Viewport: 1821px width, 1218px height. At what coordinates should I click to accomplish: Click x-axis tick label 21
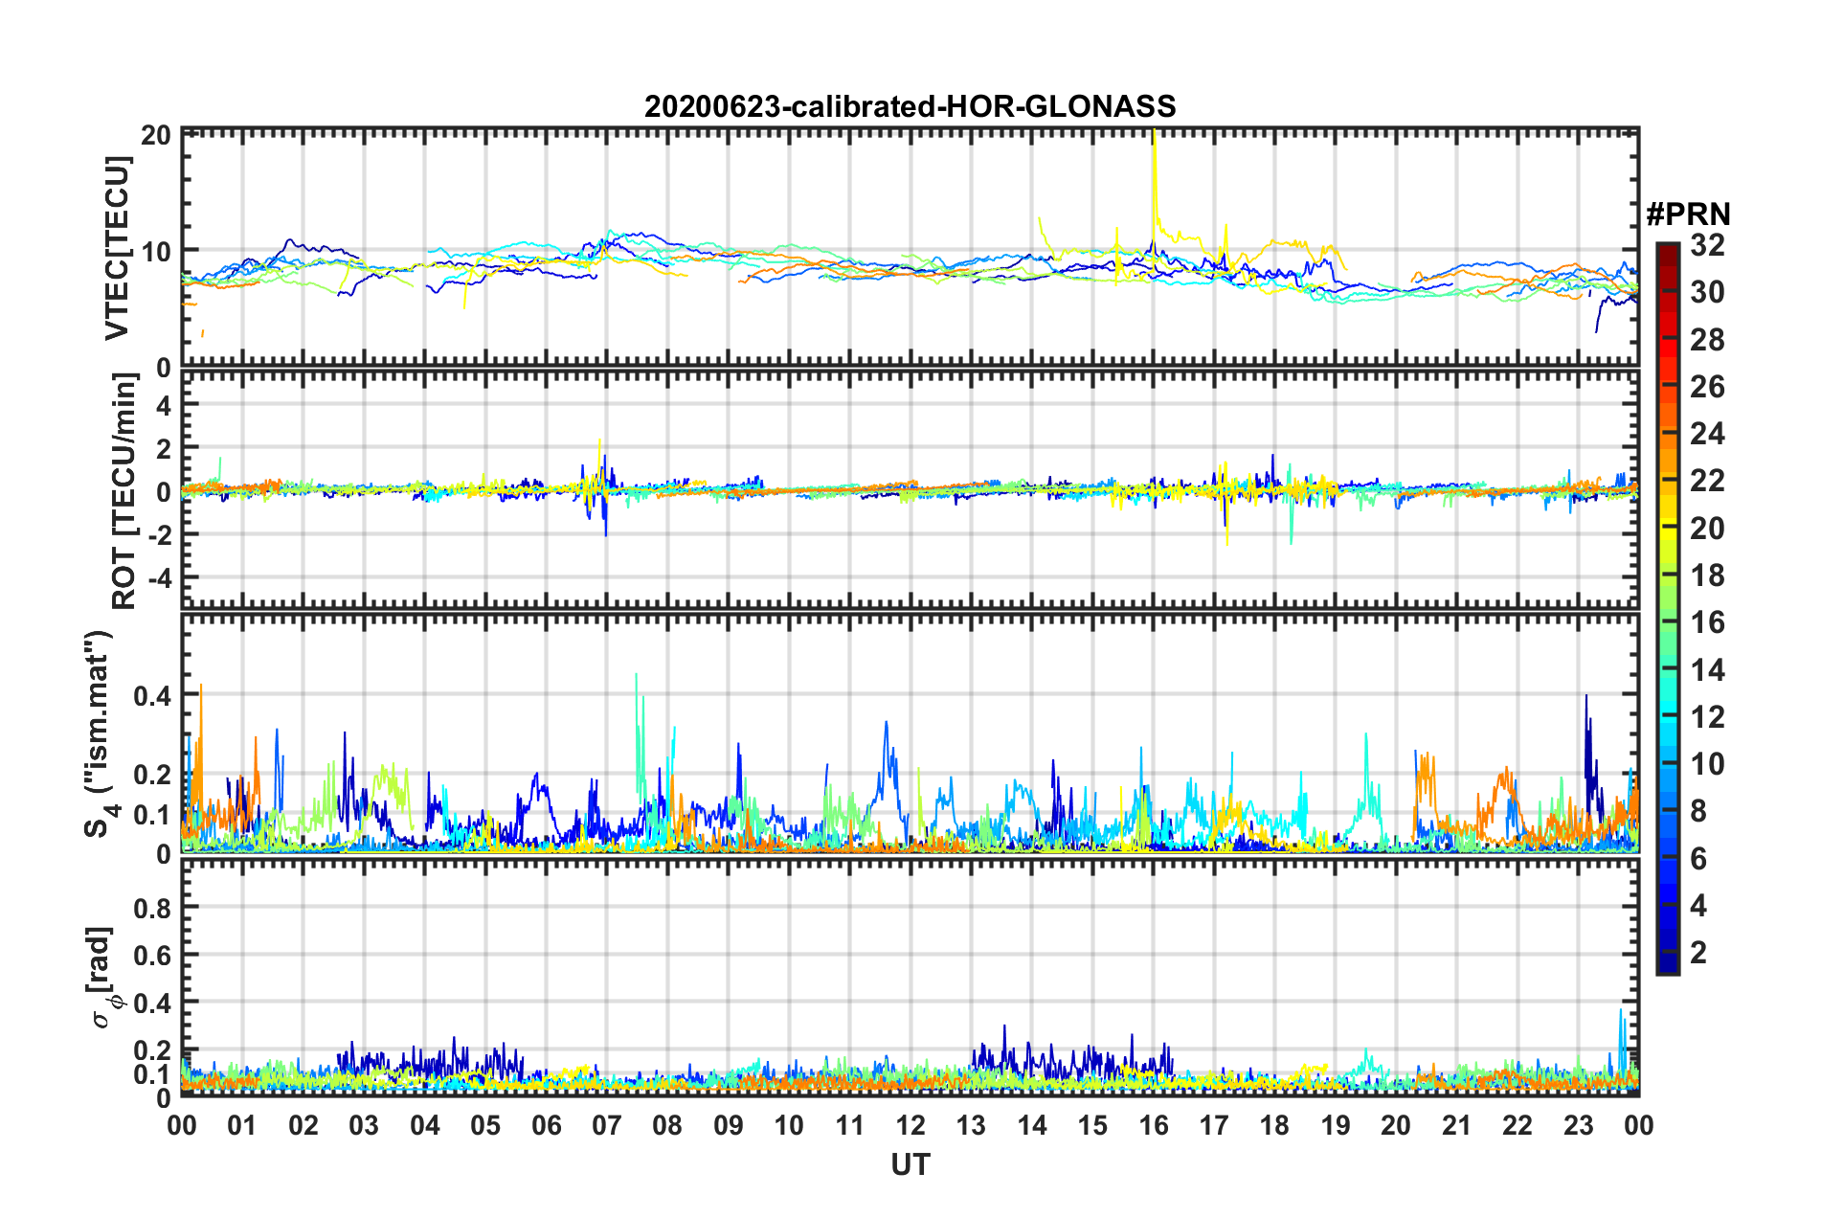coord(1457,1125)
